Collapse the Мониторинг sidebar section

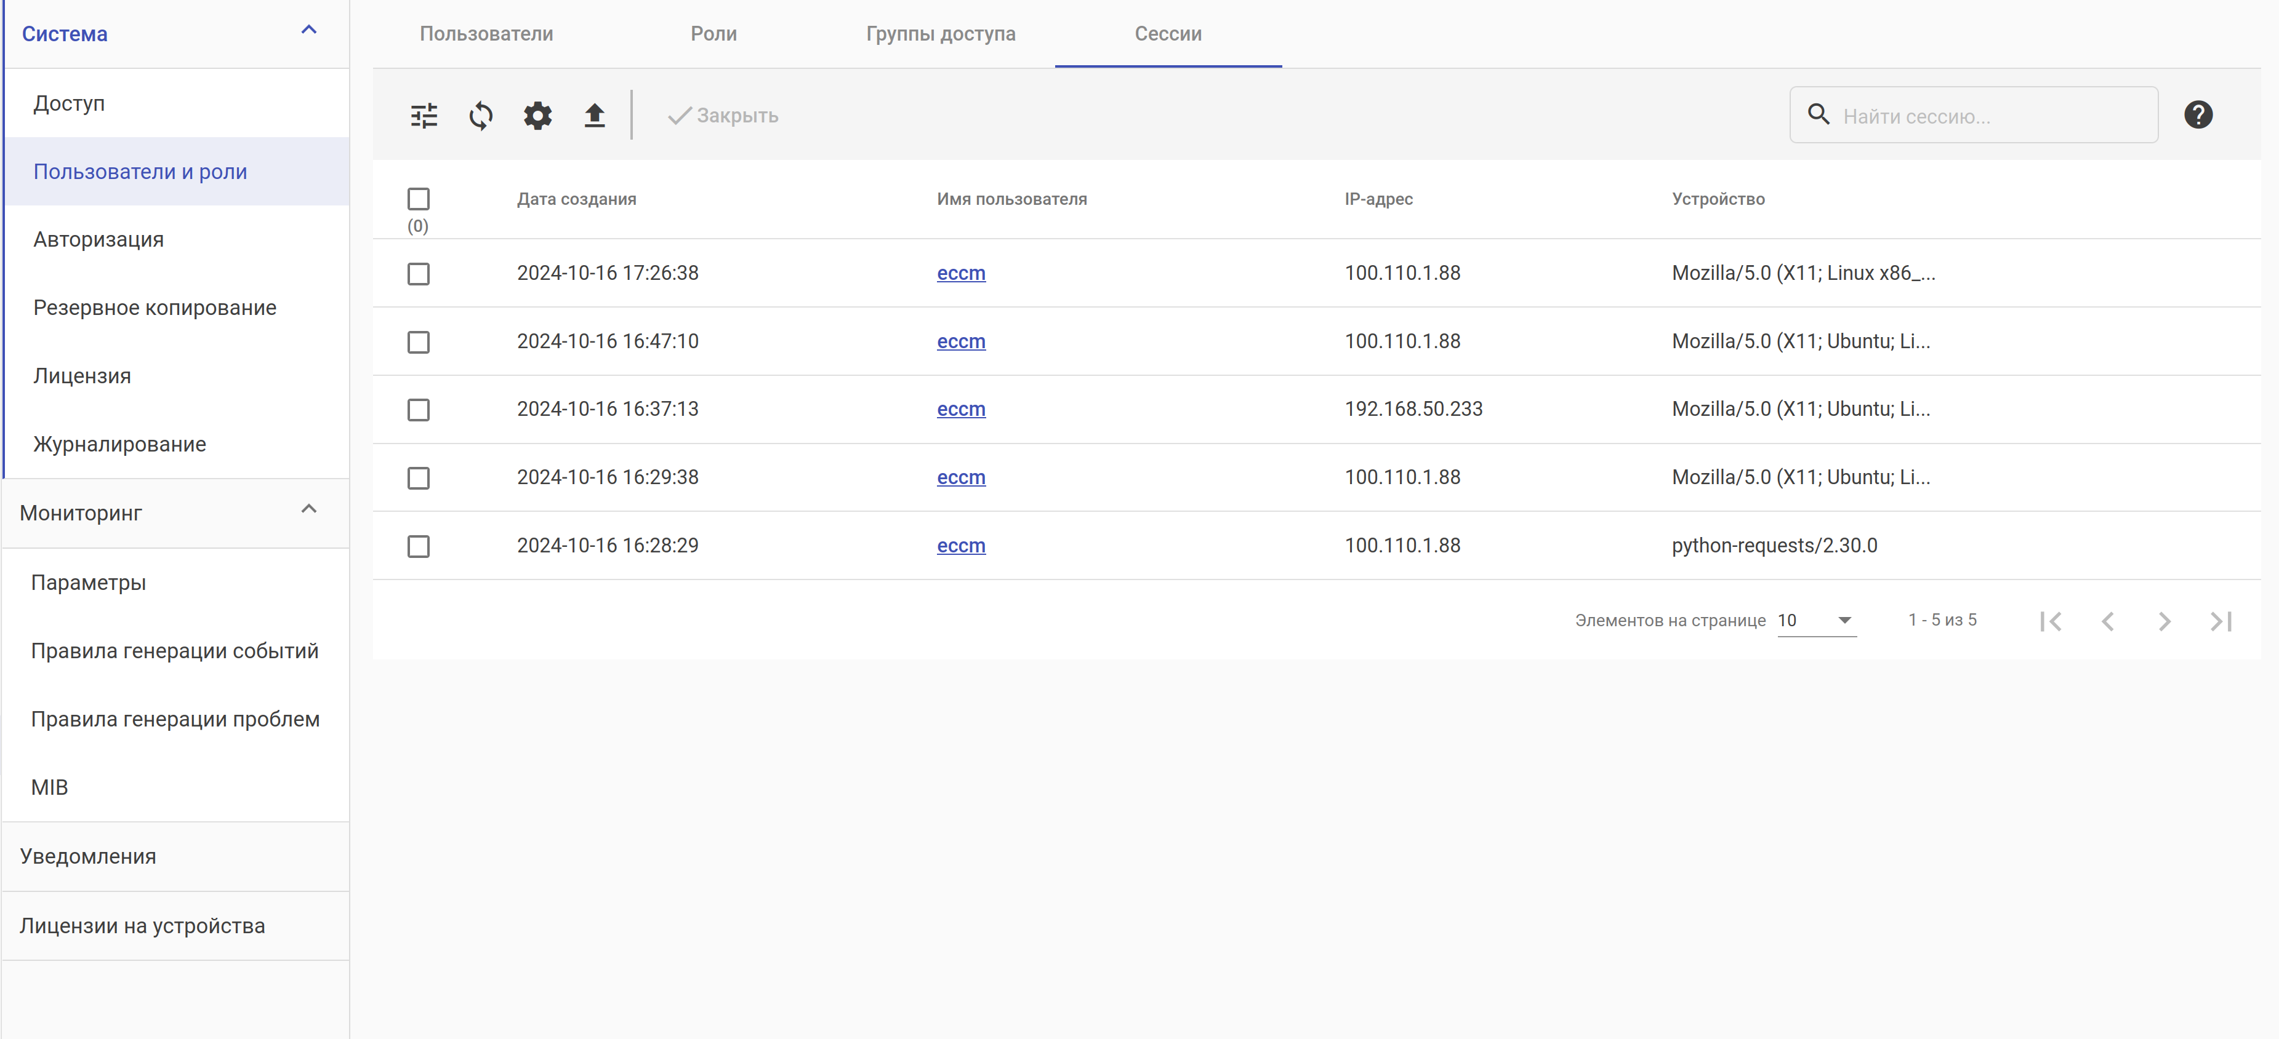pyautogui.click(x=309, y=509)
